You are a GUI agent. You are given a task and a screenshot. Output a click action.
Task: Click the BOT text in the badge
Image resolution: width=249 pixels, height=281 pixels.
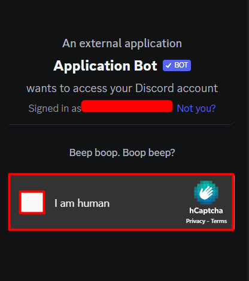click(181, 65)
